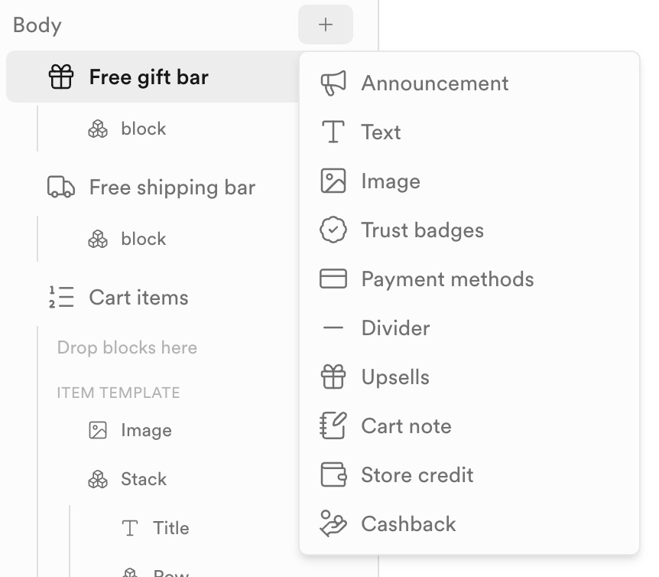Choose the Image icon in add menu

[x=333, y=181]
